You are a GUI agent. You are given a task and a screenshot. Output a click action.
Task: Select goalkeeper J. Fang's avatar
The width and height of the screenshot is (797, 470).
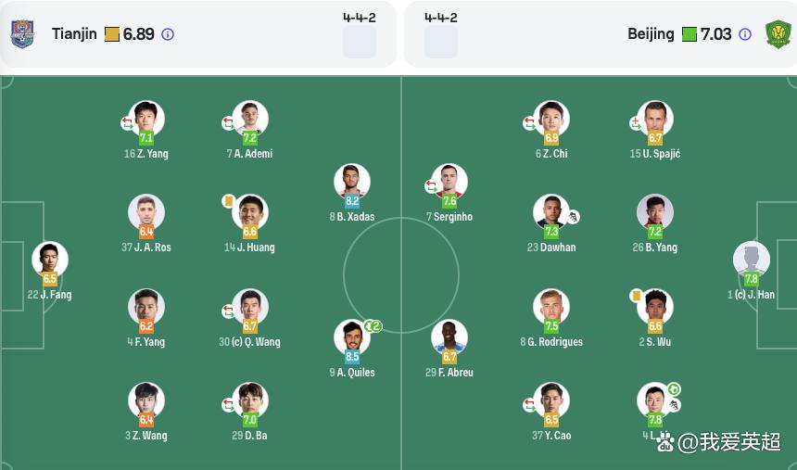50,260
